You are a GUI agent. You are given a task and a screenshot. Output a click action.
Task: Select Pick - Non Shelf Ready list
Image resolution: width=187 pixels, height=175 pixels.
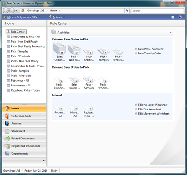click(x=24, y=42)
